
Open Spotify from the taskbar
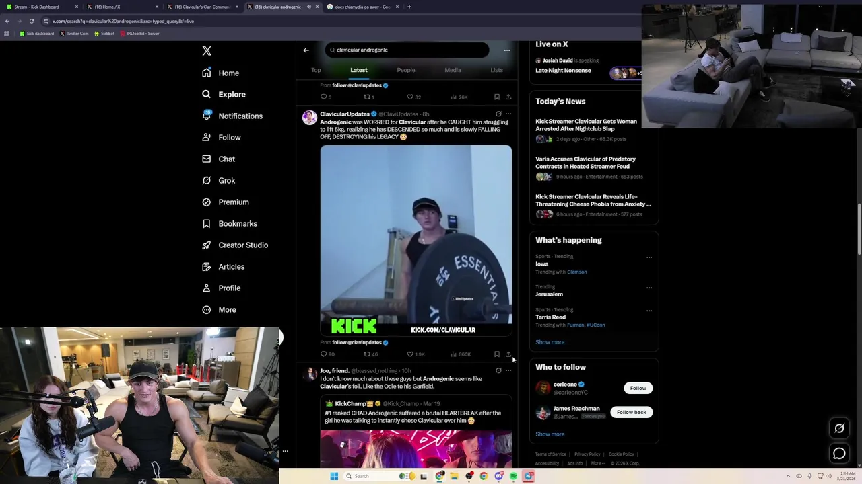click(513, 476)
